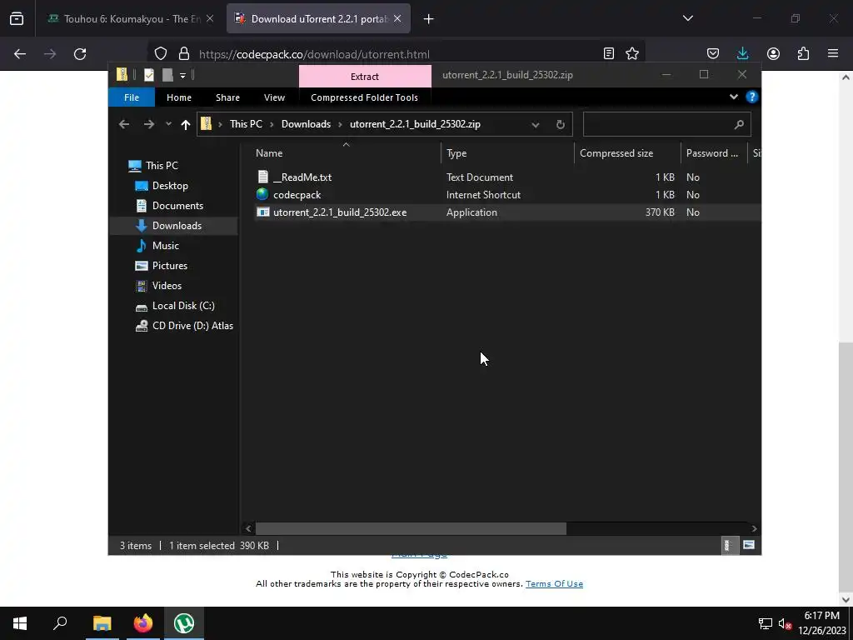Click the Extract contextual tab header
This screenshot has width=853, height=640.
coord(365,76)
